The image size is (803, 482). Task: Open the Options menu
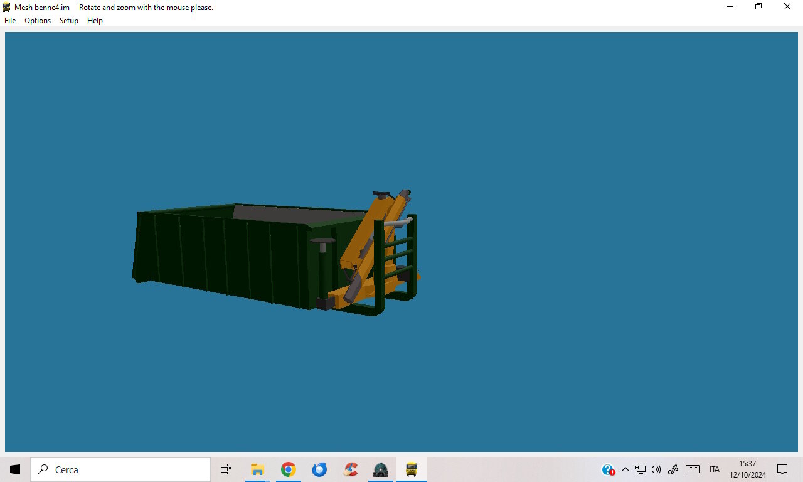[38, 21]
